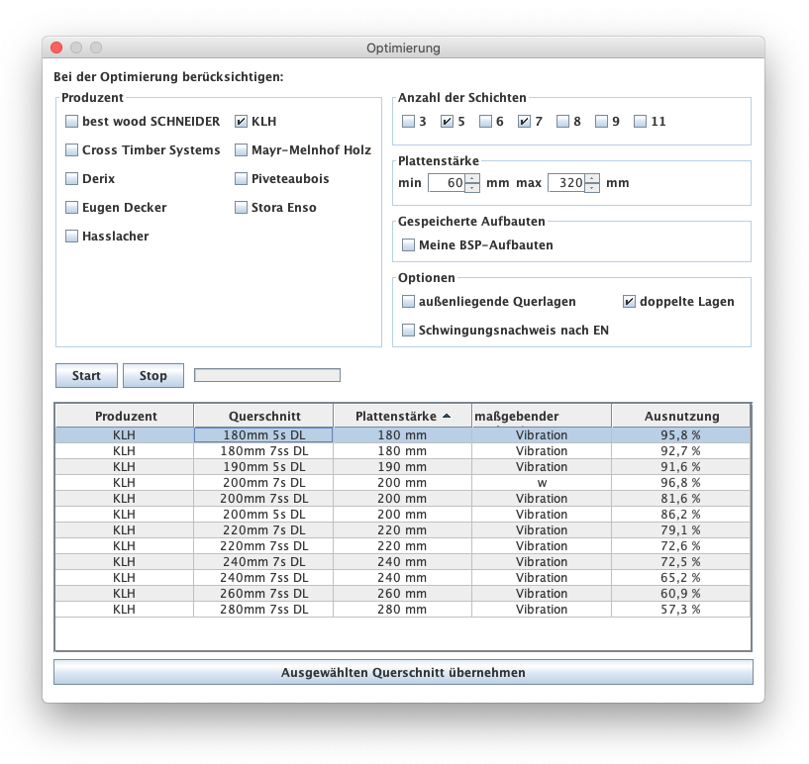Image resolution: width=809 pixels, height=764 pixels.
Task: Tick the Stora Enso checkbox
Action: pyautogui.click(x=241, y=208)
